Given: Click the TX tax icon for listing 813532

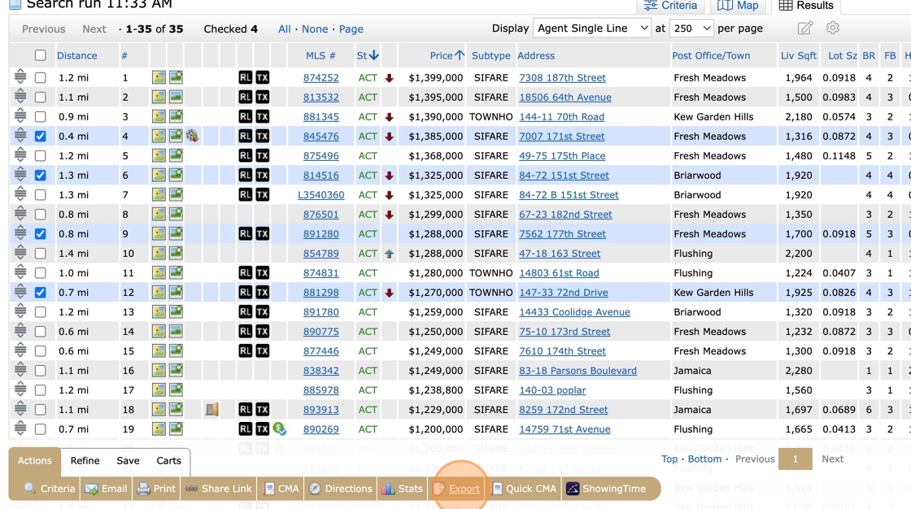Looking at the screenshot, I should [x=262, y=98].
